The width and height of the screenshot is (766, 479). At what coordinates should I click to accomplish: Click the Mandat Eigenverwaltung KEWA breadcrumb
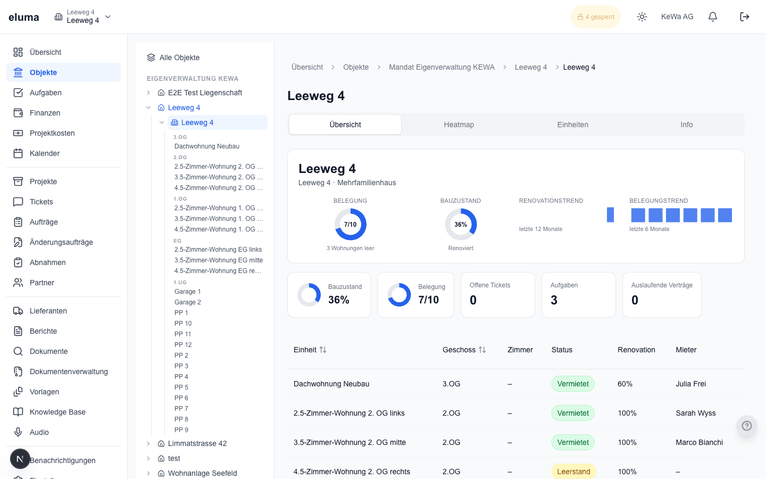[x=442, y=67]
